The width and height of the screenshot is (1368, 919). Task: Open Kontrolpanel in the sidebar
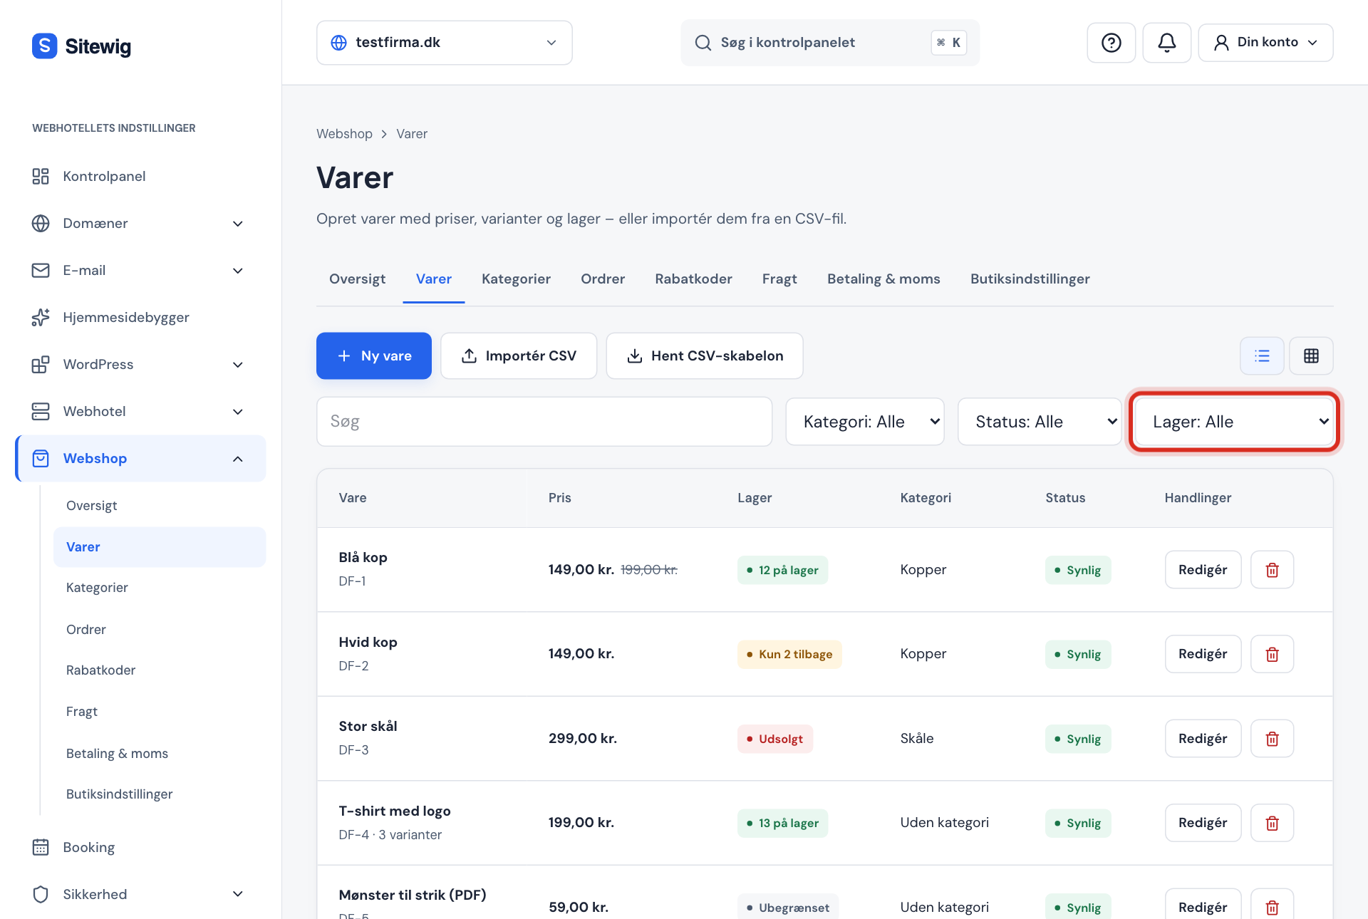point(140,176)
